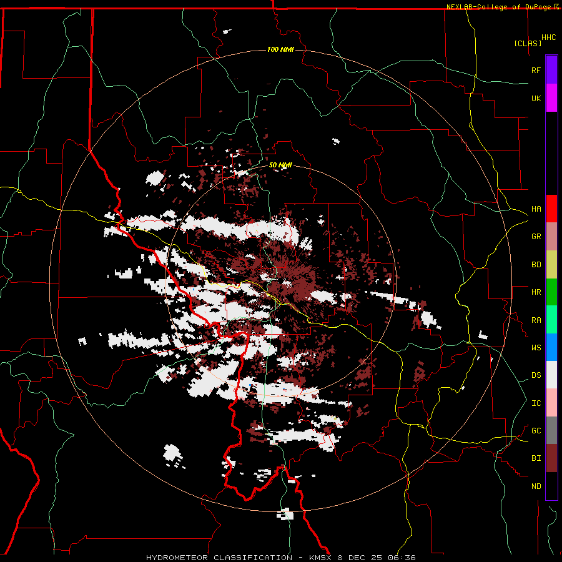Click the WS blue legend swatch
Screen dimensions: 562x562
(x=551, y=347)
